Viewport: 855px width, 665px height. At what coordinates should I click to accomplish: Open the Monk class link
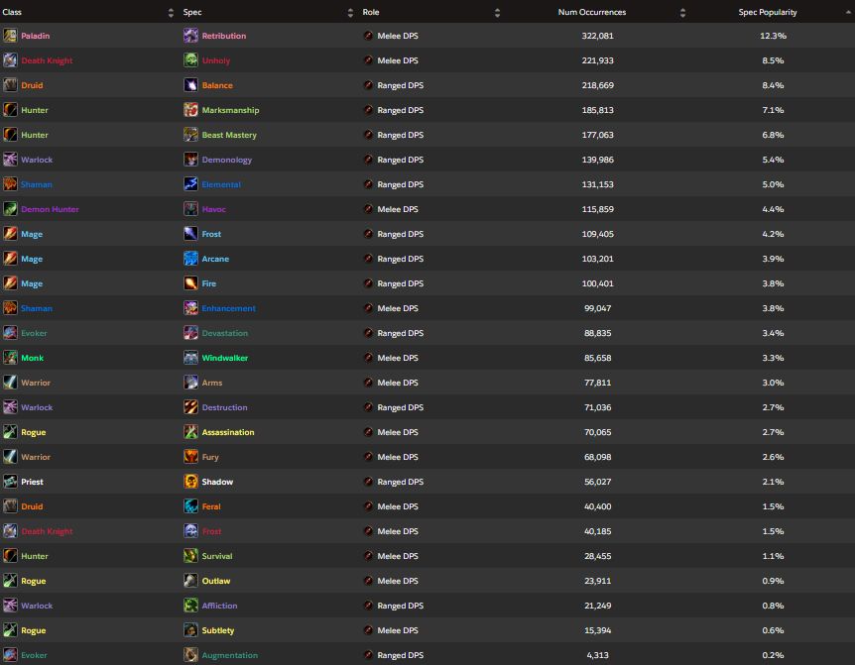[32, 358]
